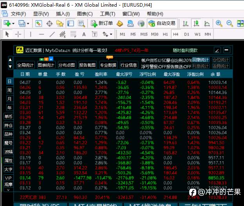Open the 分布点图 tab

[x=67, y=65]
